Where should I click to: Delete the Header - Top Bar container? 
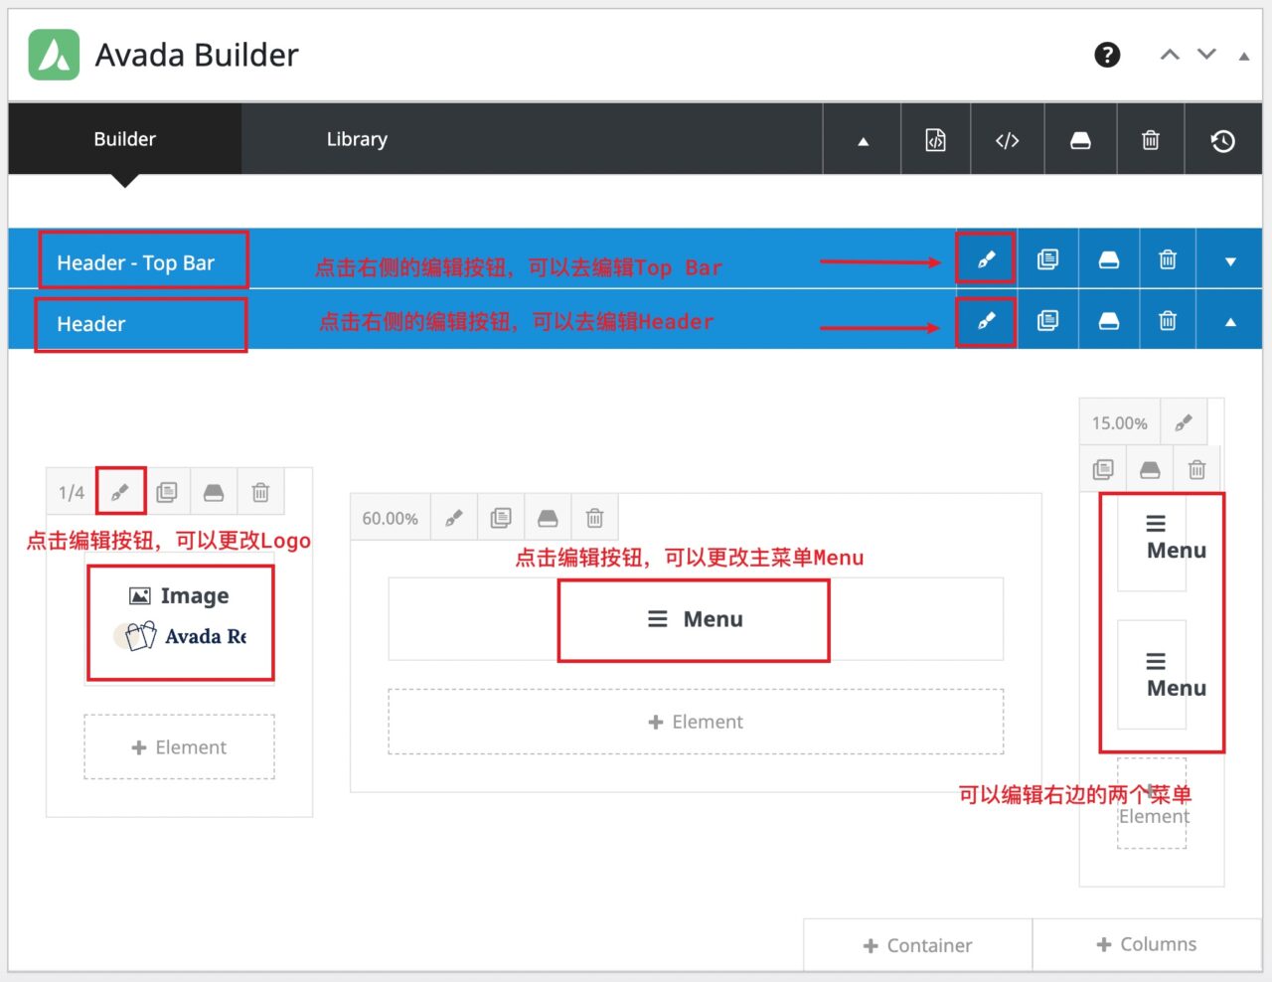(x=1168, y=259)
